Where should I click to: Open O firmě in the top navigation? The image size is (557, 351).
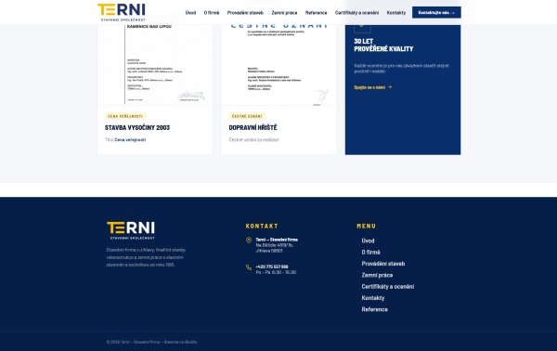pyautogui.click(x=212, y=12)
